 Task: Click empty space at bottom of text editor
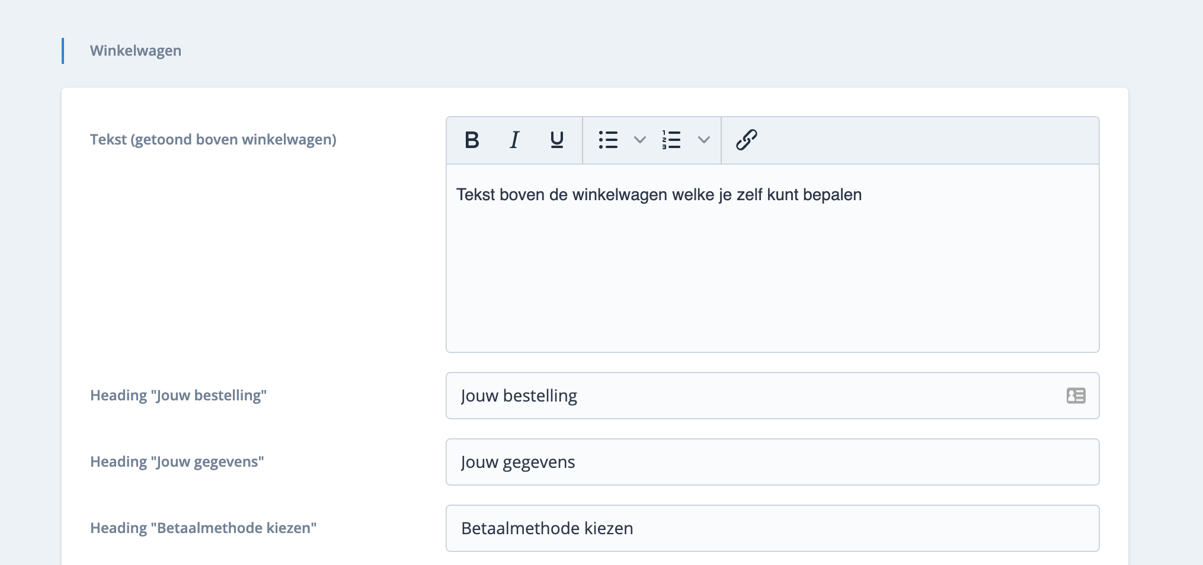pos(772,308)
